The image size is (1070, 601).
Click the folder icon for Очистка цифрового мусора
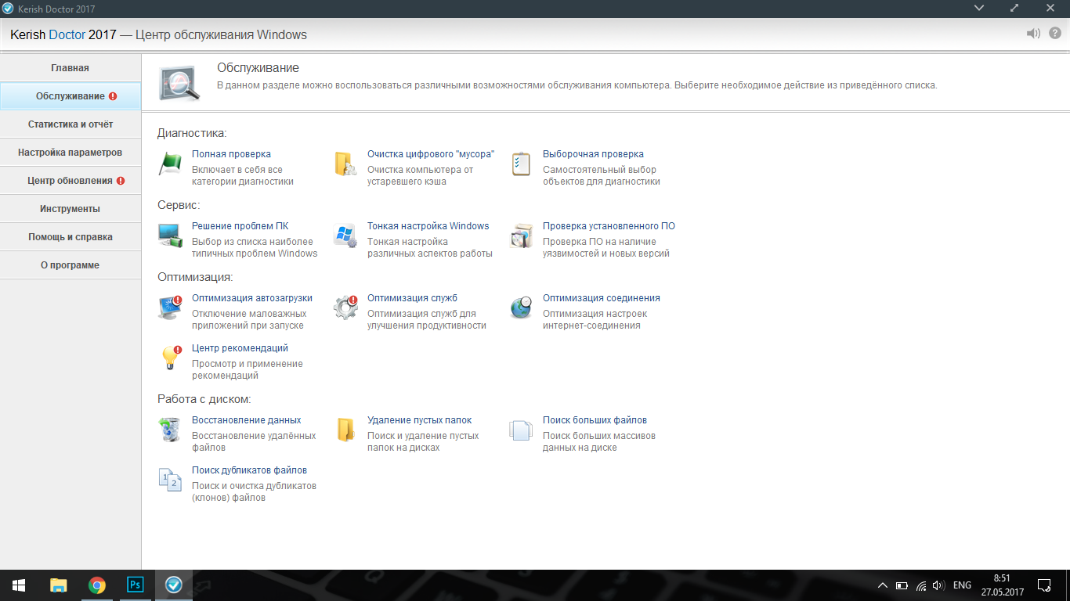tap(346, 164)
